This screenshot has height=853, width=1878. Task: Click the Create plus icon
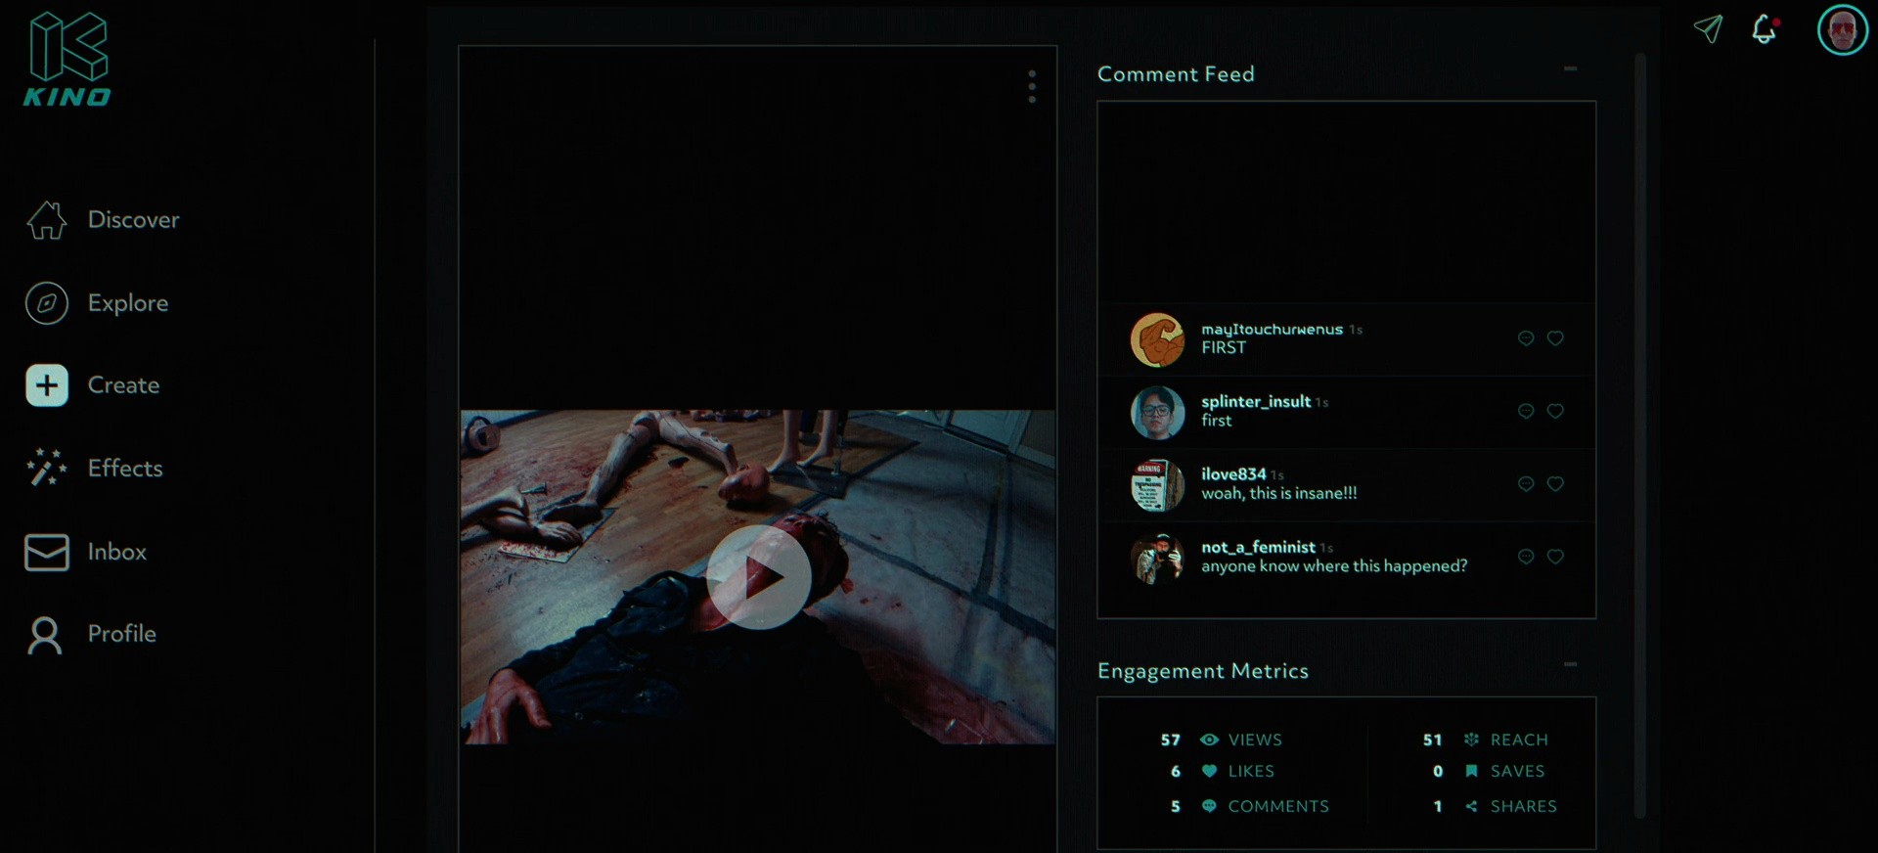click(47, 385)
